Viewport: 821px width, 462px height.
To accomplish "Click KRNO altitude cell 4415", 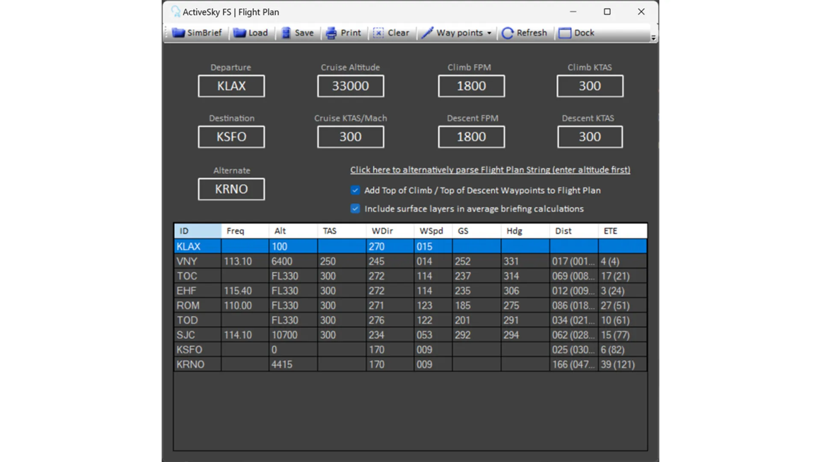I will 293,364.
